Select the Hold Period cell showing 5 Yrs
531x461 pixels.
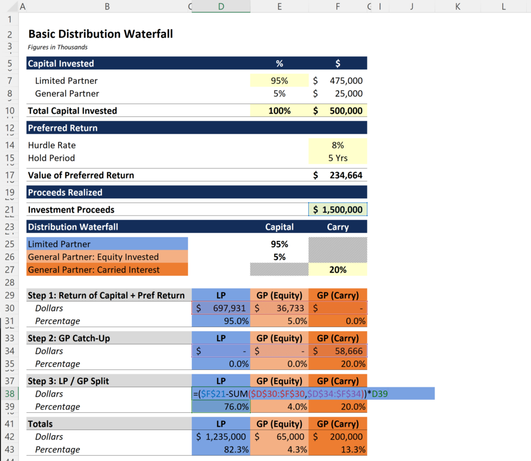click(x=337, y=158)
